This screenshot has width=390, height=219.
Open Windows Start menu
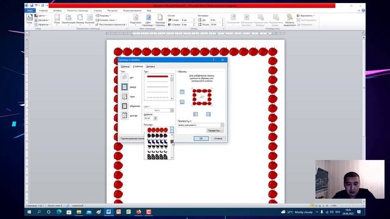click(29, 212)
